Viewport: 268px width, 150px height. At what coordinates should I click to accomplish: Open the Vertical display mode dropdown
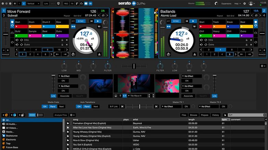[33, 3]
